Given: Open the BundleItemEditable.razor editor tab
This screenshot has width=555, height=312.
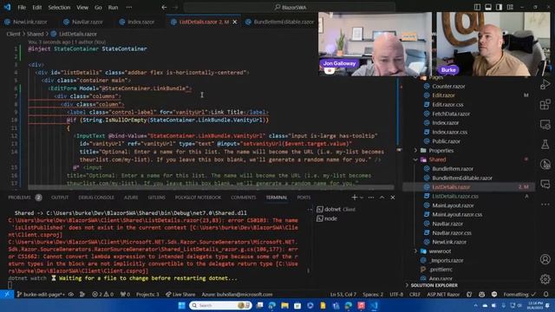Looking at the screenshot, I should tap(279, 22).
